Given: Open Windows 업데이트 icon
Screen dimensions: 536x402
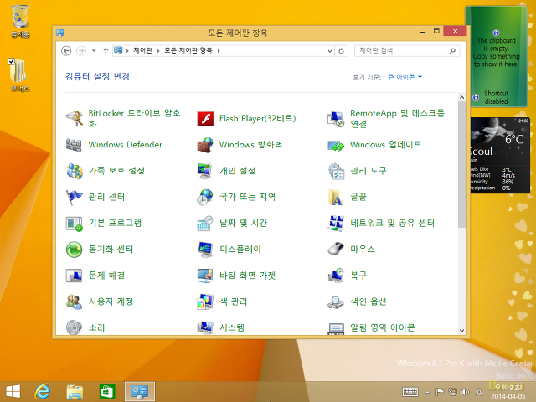Looking at the screenshot, I should tap(336, 145).
